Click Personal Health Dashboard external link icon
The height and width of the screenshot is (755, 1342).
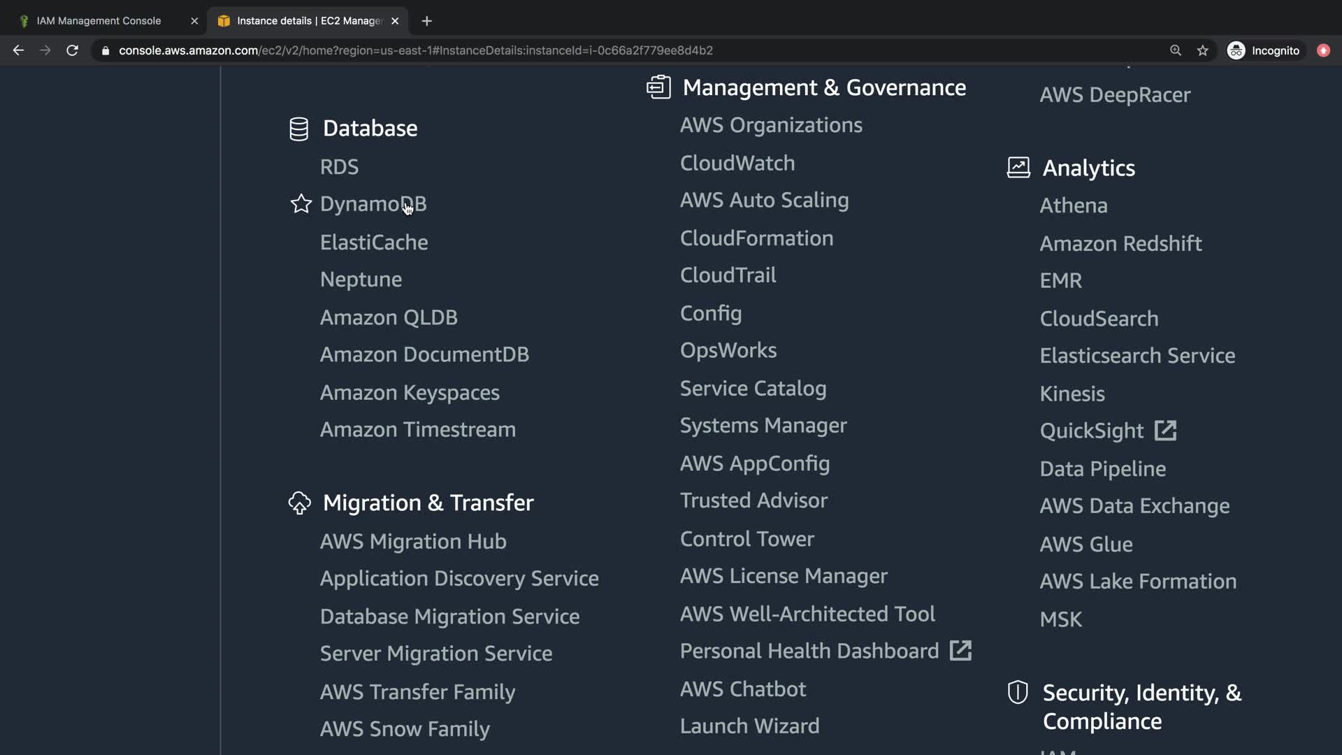(x=960, y=651)
